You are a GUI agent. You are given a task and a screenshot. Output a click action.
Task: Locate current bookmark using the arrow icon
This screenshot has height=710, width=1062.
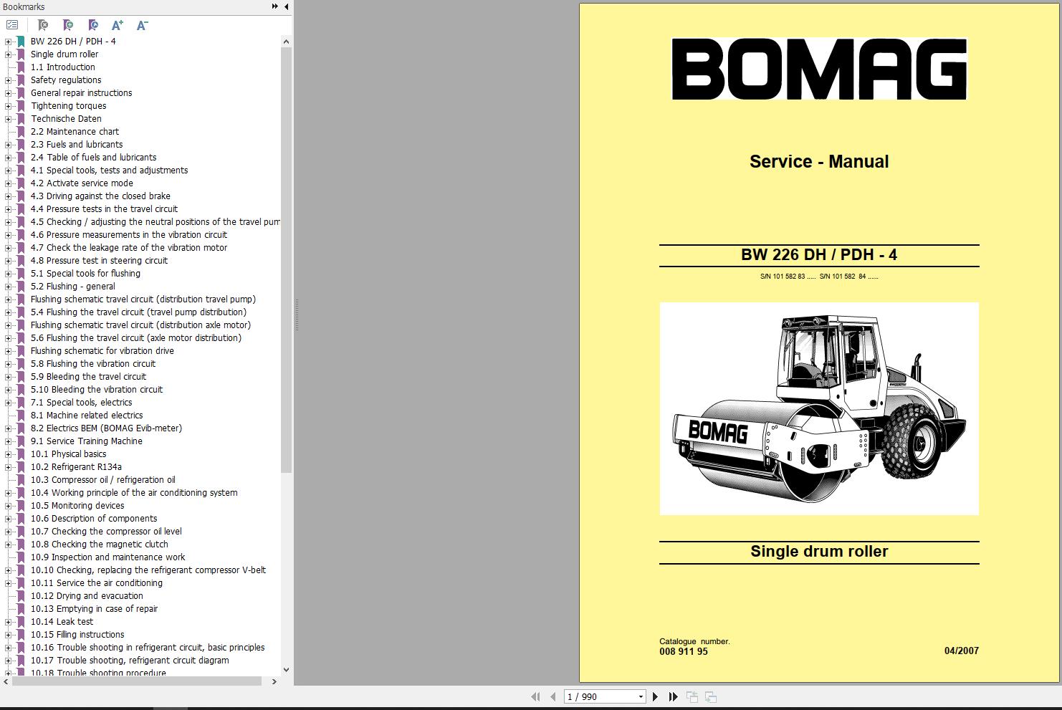pos(93,24)
